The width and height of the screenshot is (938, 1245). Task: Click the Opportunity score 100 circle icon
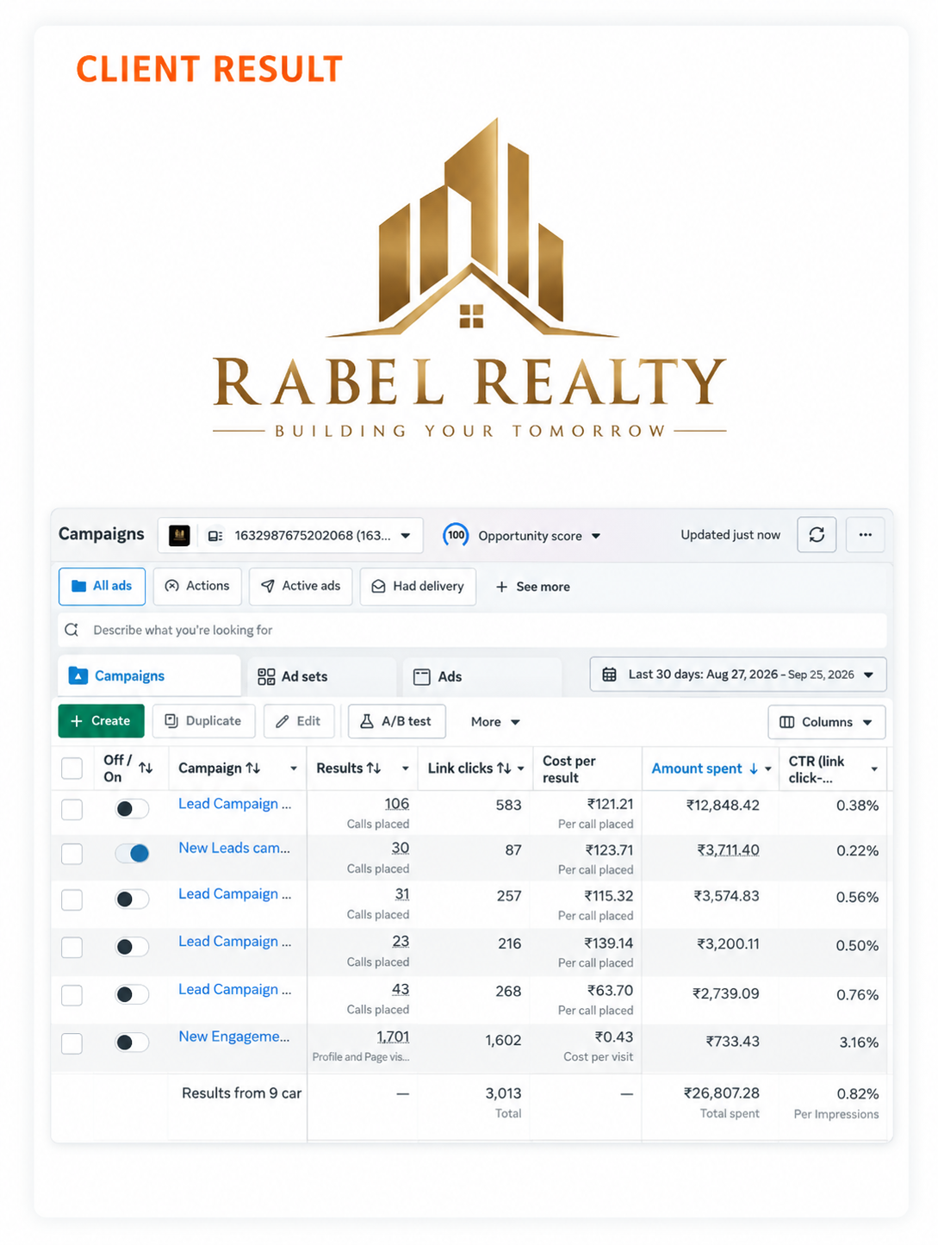[456, 535]
